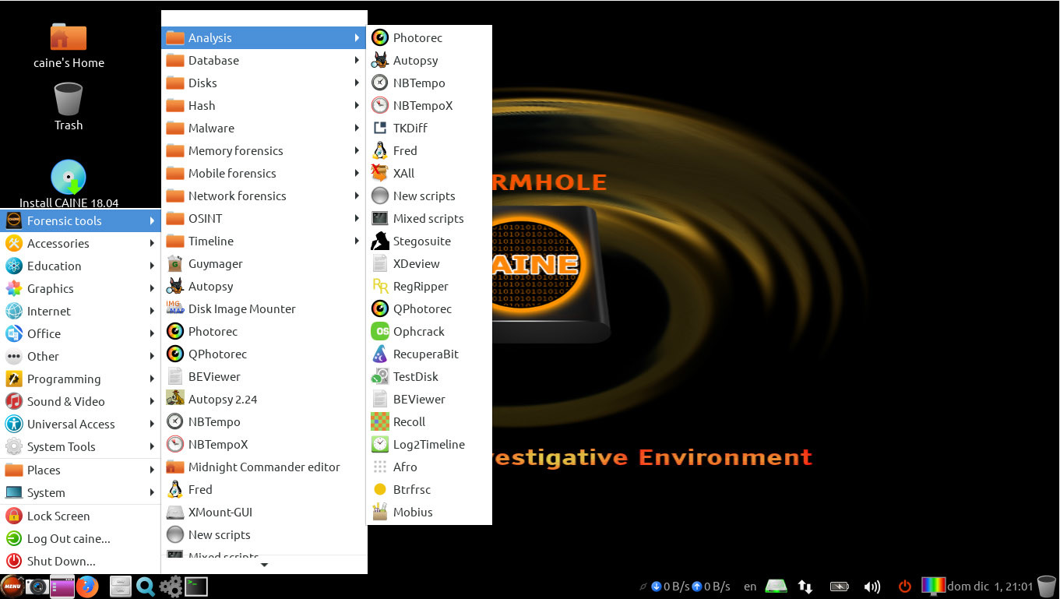Image resolution: width=1060 pixels, height=599 pixels.
Task: Launch RegRipper from the Analysis list
Action: [x=419, y=286]
